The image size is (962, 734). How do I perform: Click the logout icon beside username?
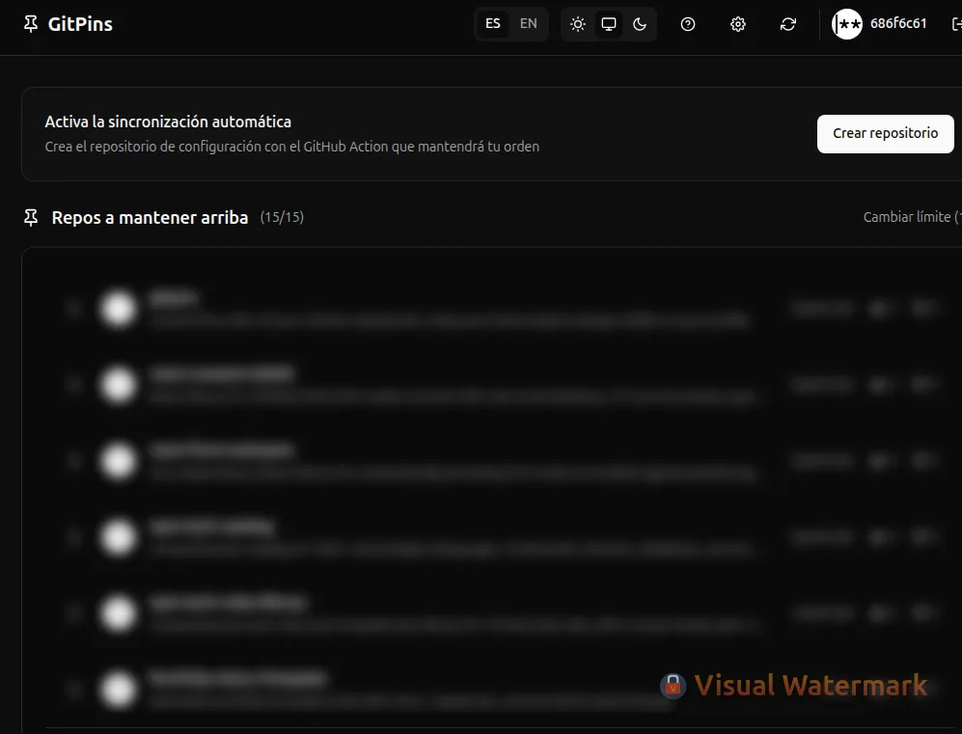tap(956, 24)
